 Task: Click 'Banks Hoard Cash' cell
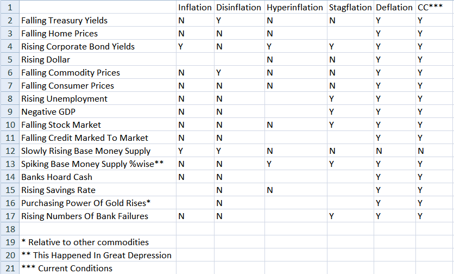click(57, 177)
